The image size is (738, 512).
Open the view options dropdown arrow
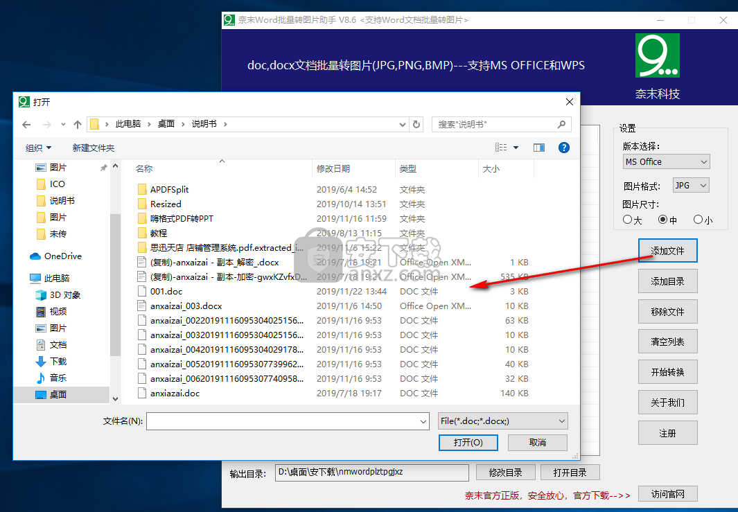[x=516, y=148]
